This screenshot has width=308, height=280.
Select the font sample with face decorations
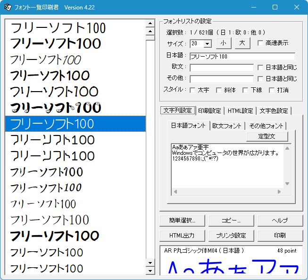point(56,108)
